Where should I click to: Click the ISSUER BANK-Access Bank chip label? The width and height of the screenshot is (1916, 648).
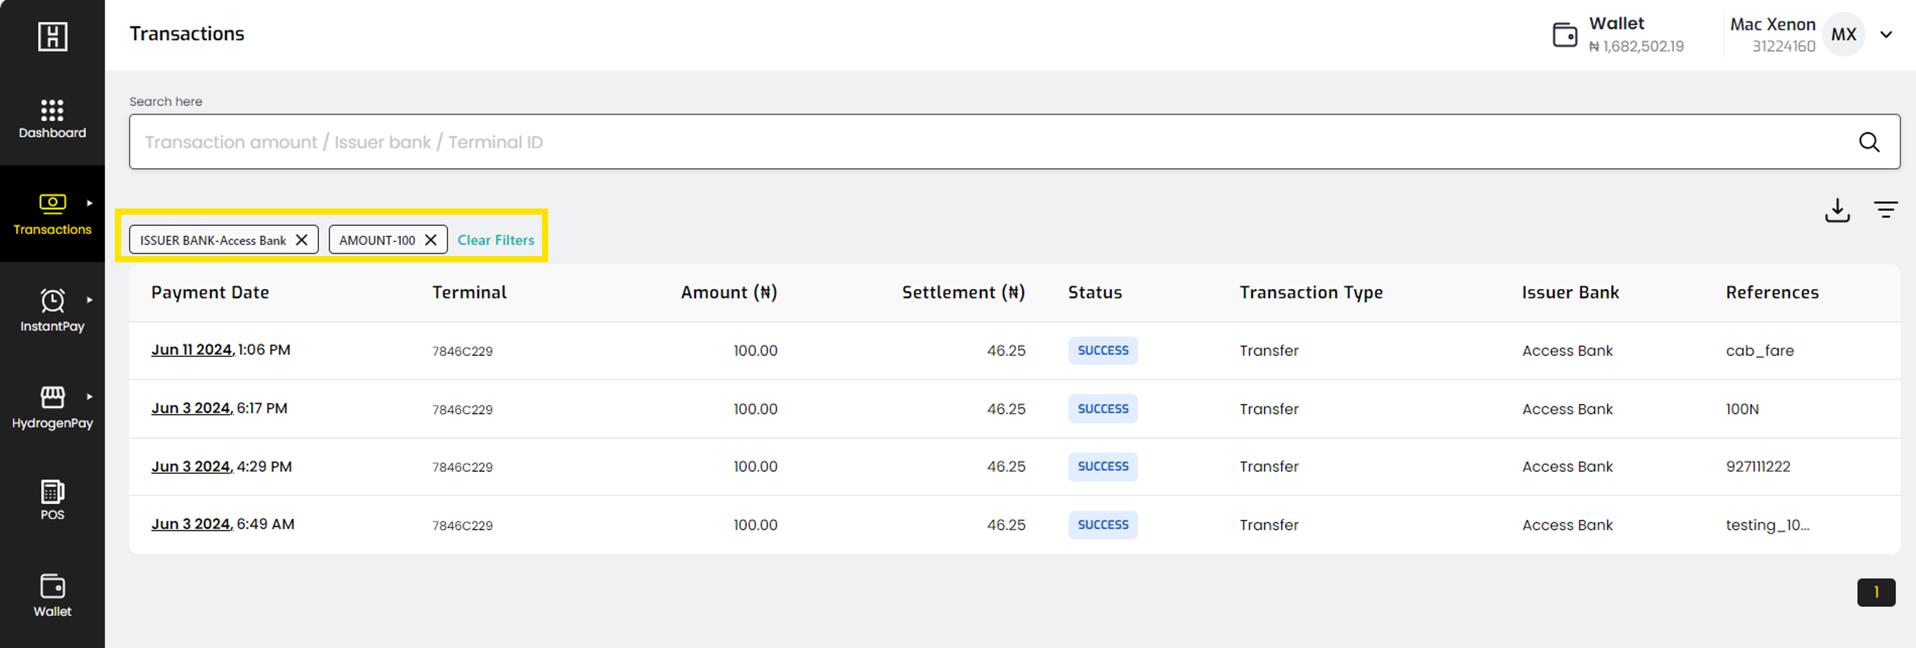pos(213,240)
